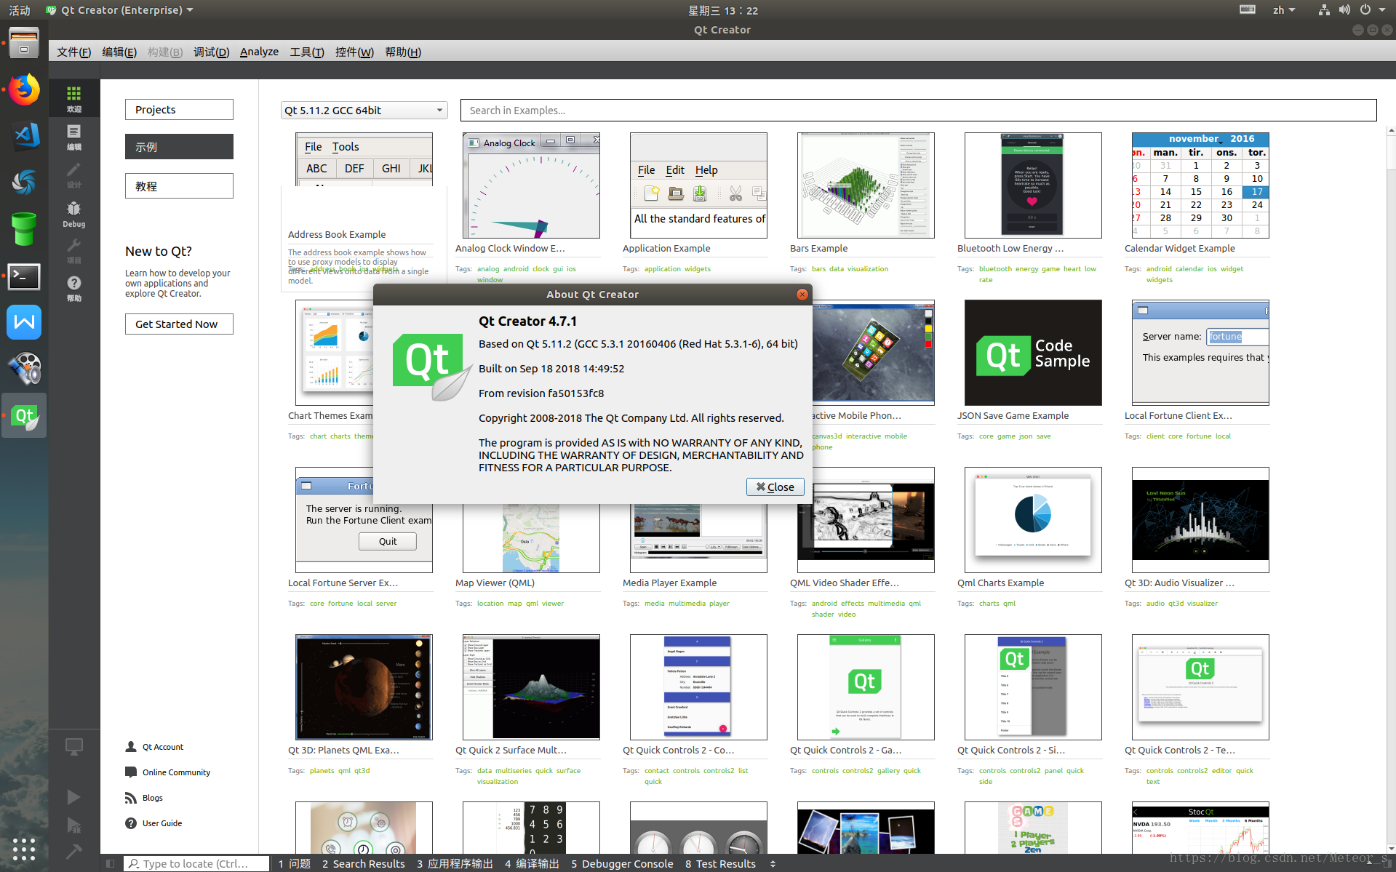This screenshot has width=1396, height=872.
Task: Open the JSON Save Game Example thumbnail
Action: (1033, 353)
